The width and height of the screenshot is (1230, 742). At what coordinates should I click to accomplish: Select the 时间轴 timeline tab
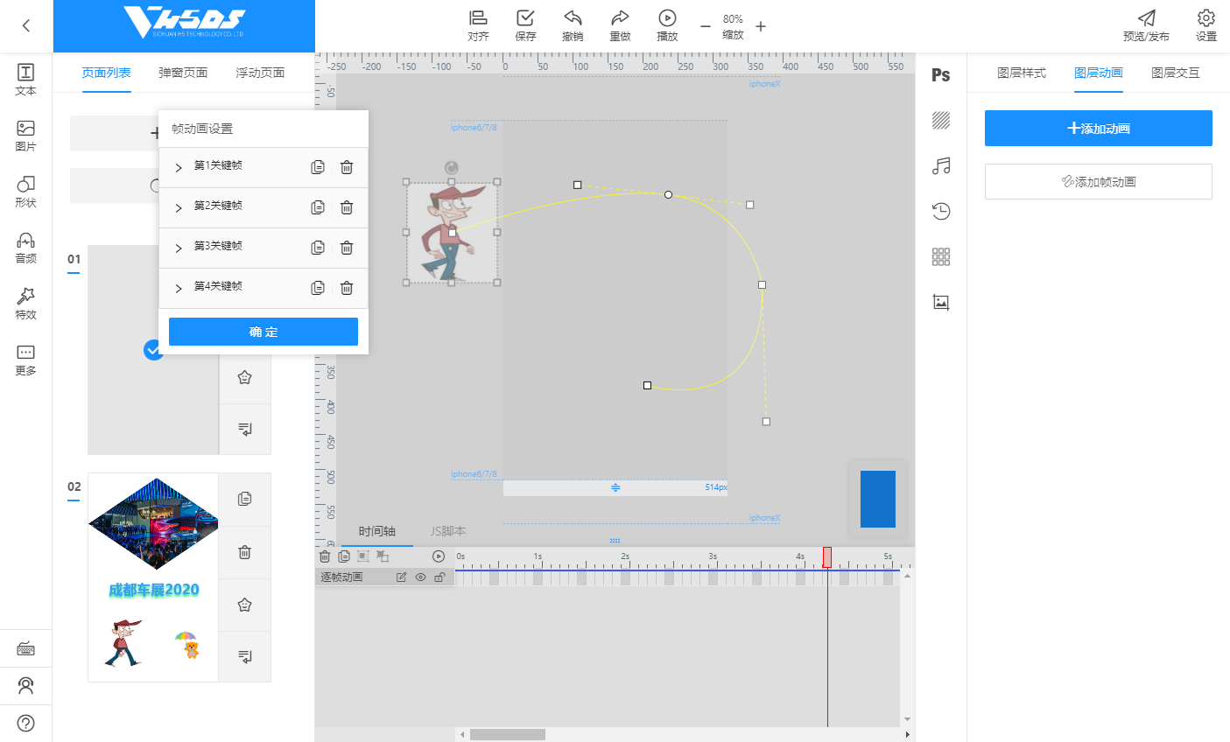tap(377, 531)
